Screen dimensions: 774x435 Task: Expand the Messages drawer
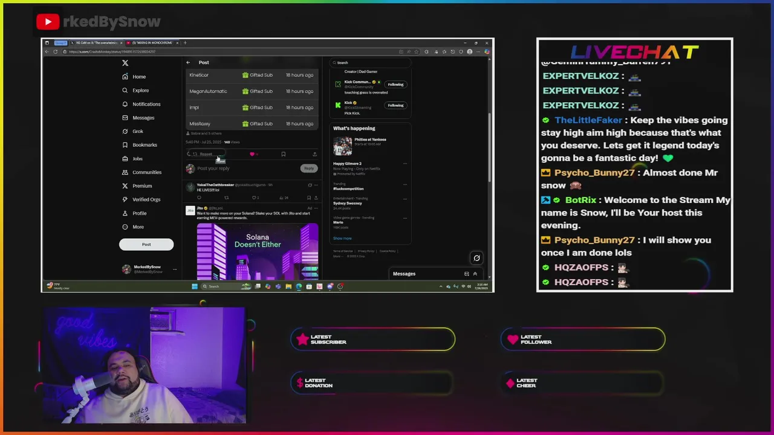pos(475,274)
